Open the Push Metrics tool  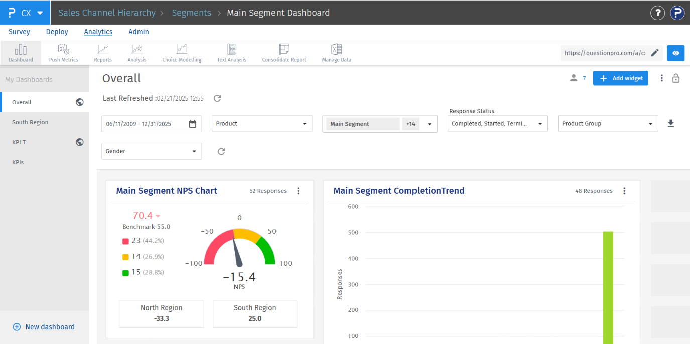click(x=63, y=53)
